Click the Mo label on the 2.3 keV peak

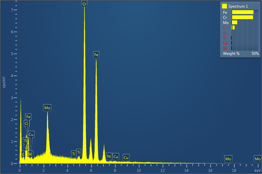click(47, 108)
